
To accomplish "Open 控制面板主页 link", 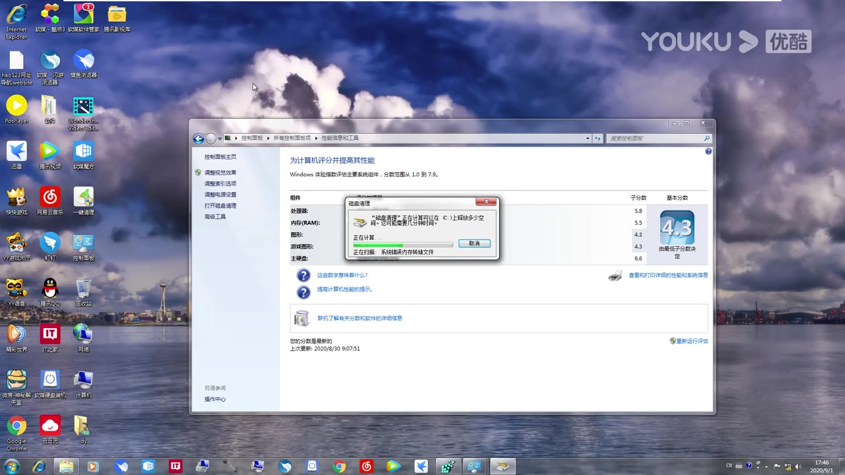I will tap(220, 157).
